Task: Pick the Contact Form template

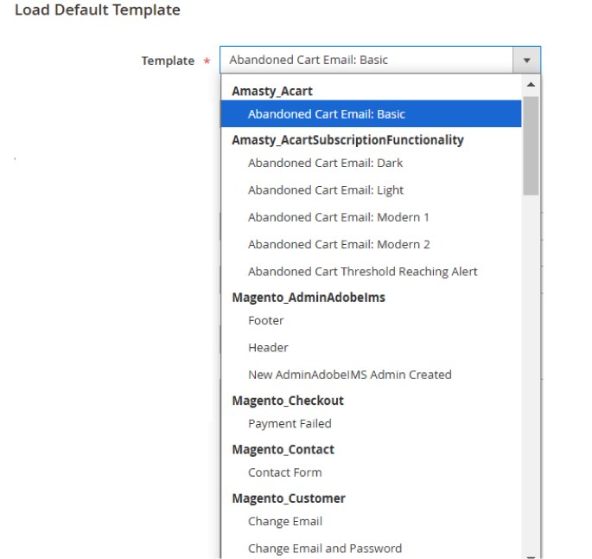Action: click(371, 472)
